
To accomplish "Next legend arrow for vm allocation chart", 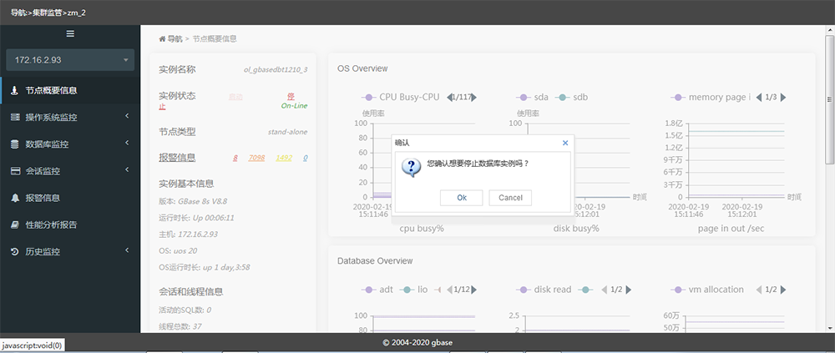I will click(783, 290).
